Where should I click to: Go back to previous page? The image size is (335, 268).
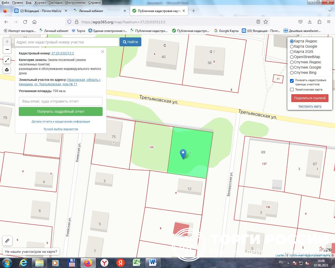tap(6, 22)
